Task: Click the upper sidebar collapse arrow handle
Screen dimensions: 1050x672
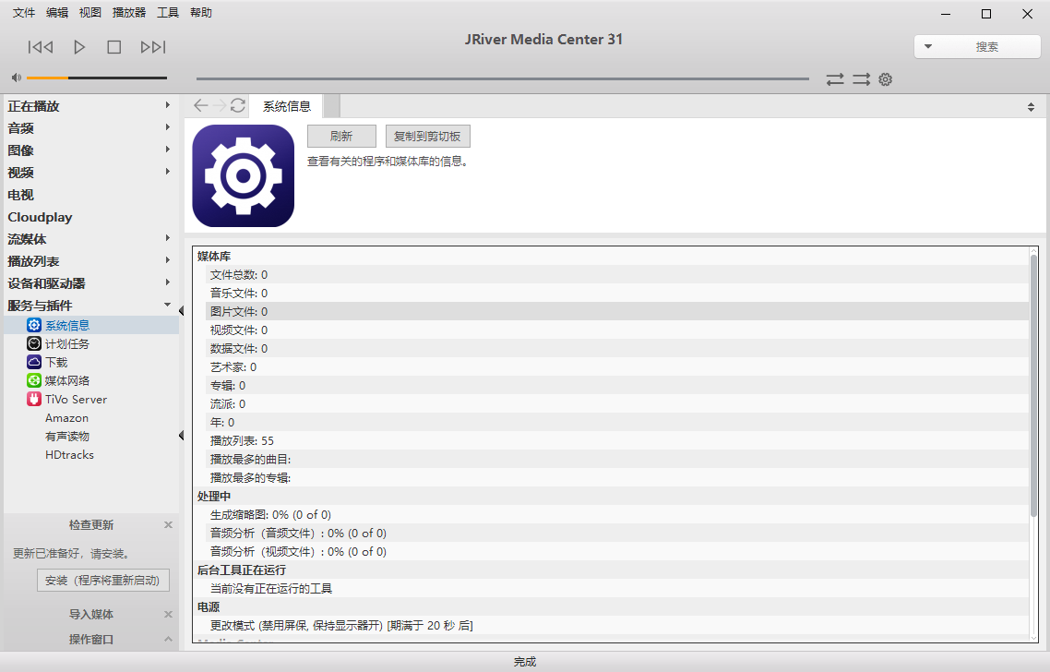Action: tap(182, 310)
